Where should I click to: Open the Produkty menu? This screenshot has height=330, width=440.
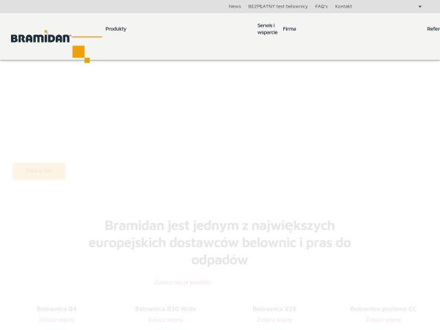116,29
